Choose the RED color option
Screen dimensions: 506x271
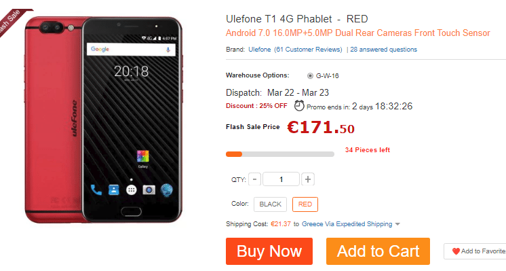(x=305, y=204)
